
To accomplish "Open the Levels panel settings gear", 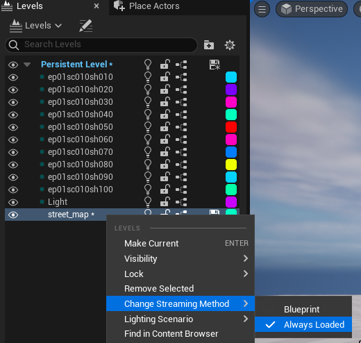I will pos(230,45).
